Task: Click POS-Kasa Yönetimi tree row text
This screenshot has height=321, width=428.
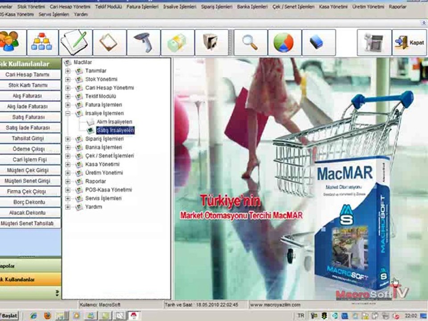Action: pos(108,190)
